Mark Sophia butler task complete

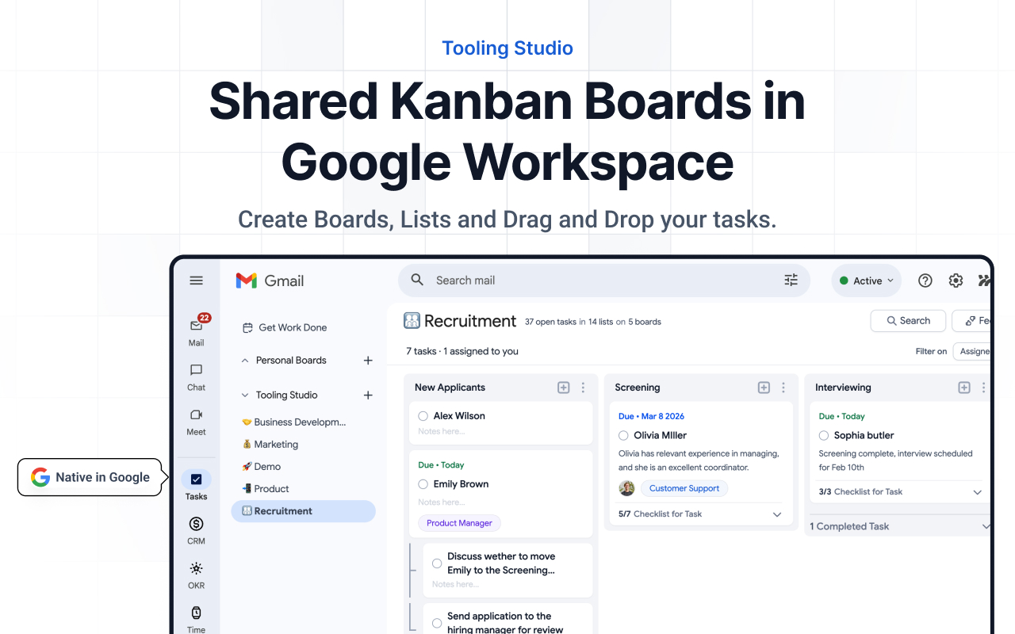tap(824, 435)
